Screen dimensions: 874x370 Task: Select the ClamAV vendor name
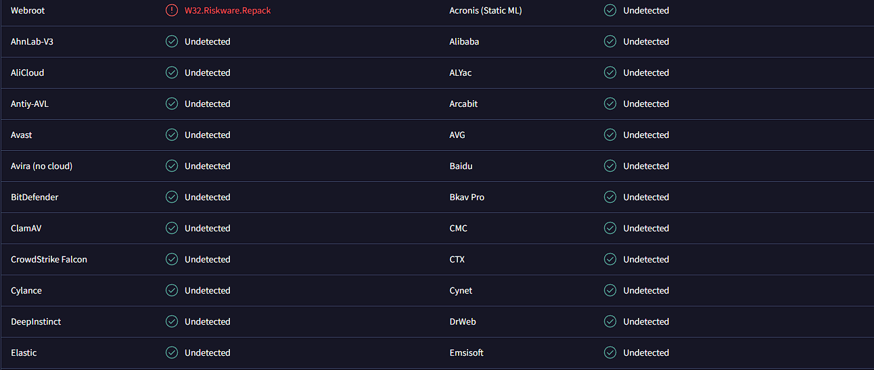[26, 229]
